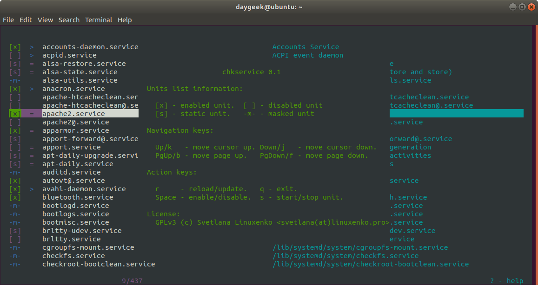Image resolution: width=538 pixels, height=285 pixels.
Task: Toggle the enabled checkbox for bluetooth.service
Action: (15, 197)
